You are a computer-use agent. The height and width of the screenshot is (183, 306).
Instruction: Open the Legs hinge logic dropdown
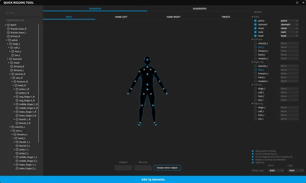click(296, 171)
